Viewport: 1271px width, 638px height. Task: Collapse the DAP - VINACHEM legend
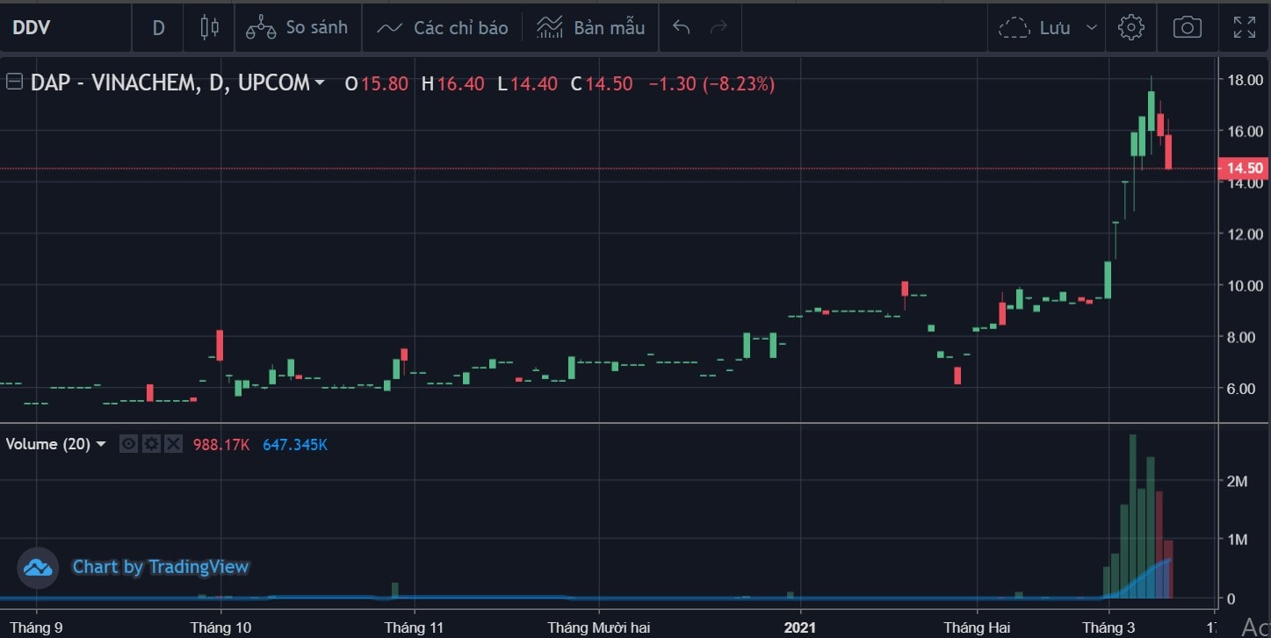[x=14, y=82]
